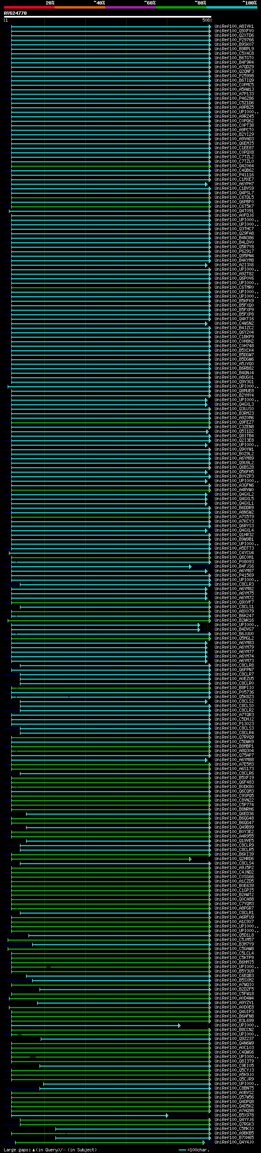This screenshot has width=261, height=1153.
Task: Click the purple ~60% identity legend segment
Action: click(x=130, y=7)
